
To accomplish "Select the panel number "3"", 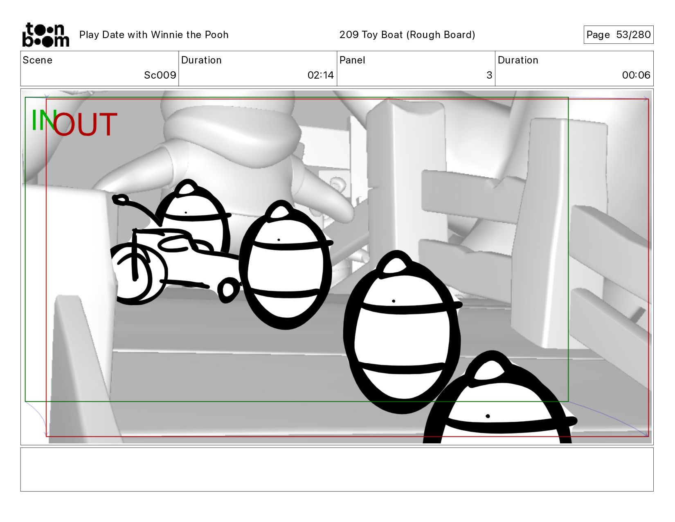I will pyautogui.click(x=489, y=75).
